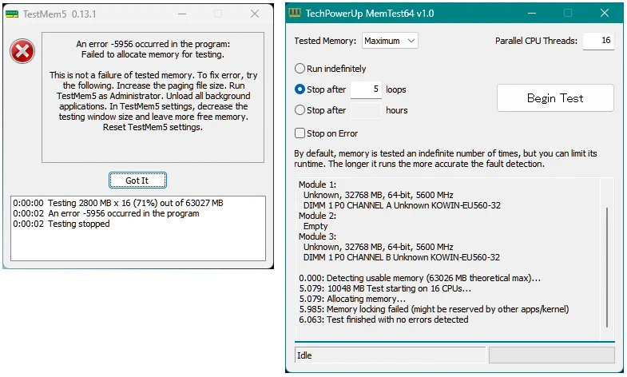The width and height of the screenshot is (627, 377).
Task: Select the Stop after hours radio option
Action: pyautogui.click(x=300, y=110)
